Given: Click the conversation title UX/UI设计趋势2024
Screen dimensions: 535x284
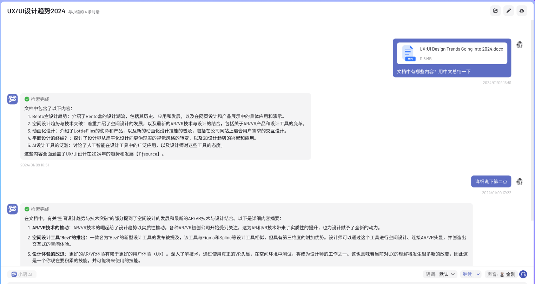Looking at the screenshot, I should click(x=36, y=11).
